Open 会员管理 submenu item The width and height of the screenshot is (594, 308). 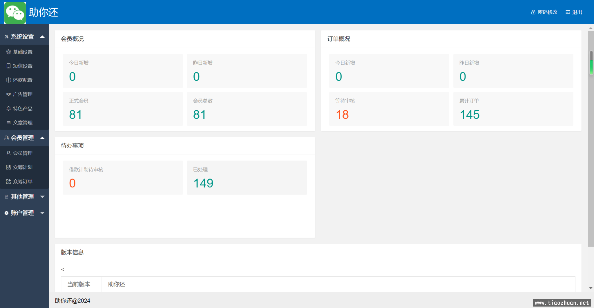[24, 153]
